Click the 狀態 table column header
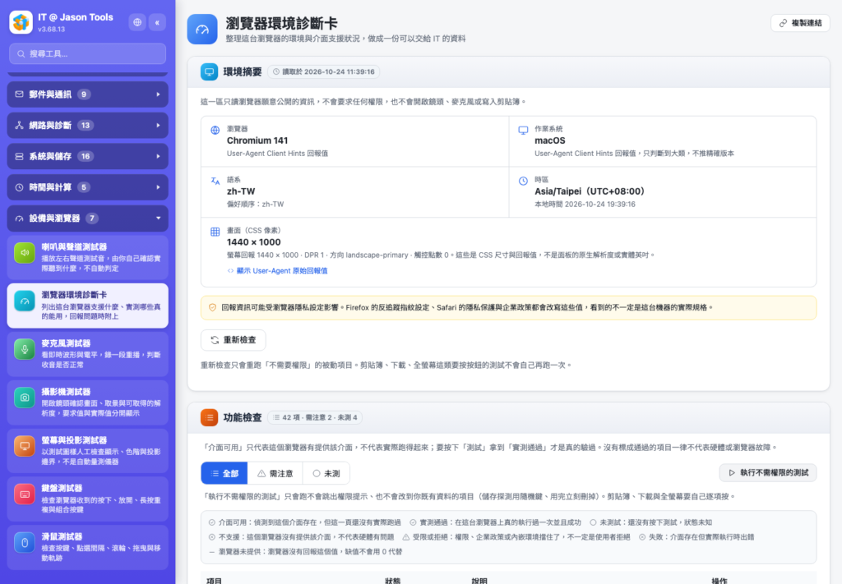This screenshot has height=584, width=842. 392,581
